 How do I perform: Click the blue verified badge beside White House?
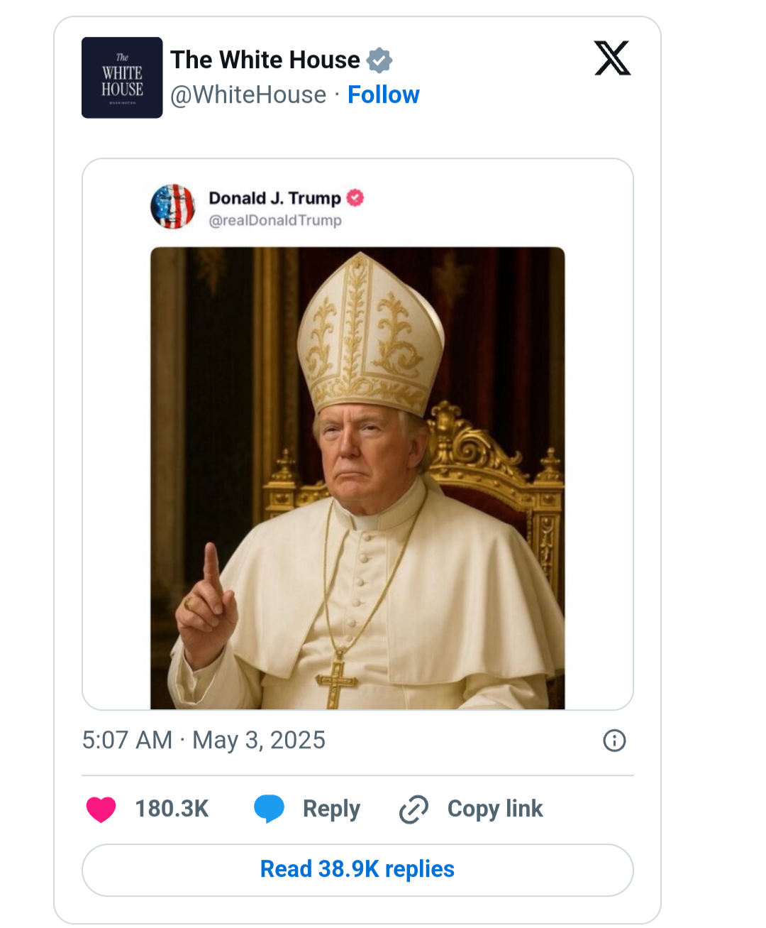(379, 60)
